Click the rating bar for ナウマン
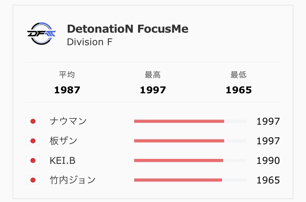Screen dimensions: 306x202 point(190,121)
